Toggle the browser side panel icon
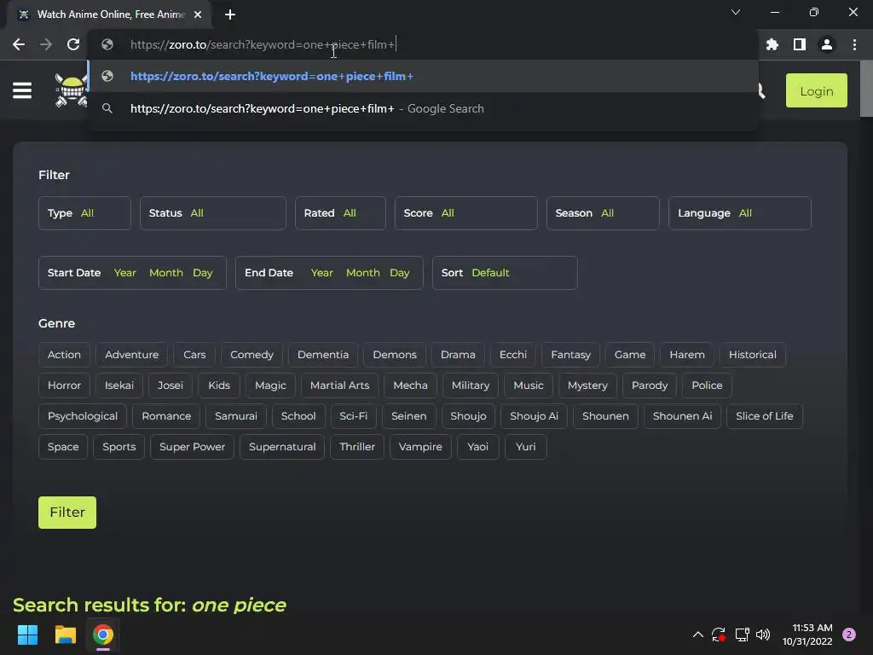Viewport: 873px width, 655px height. point(800,44)
